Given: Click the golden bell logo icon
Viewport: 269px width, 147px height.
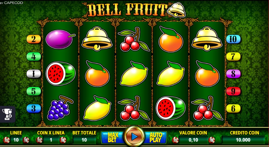Looking at the screenshot, I should 176,10.
